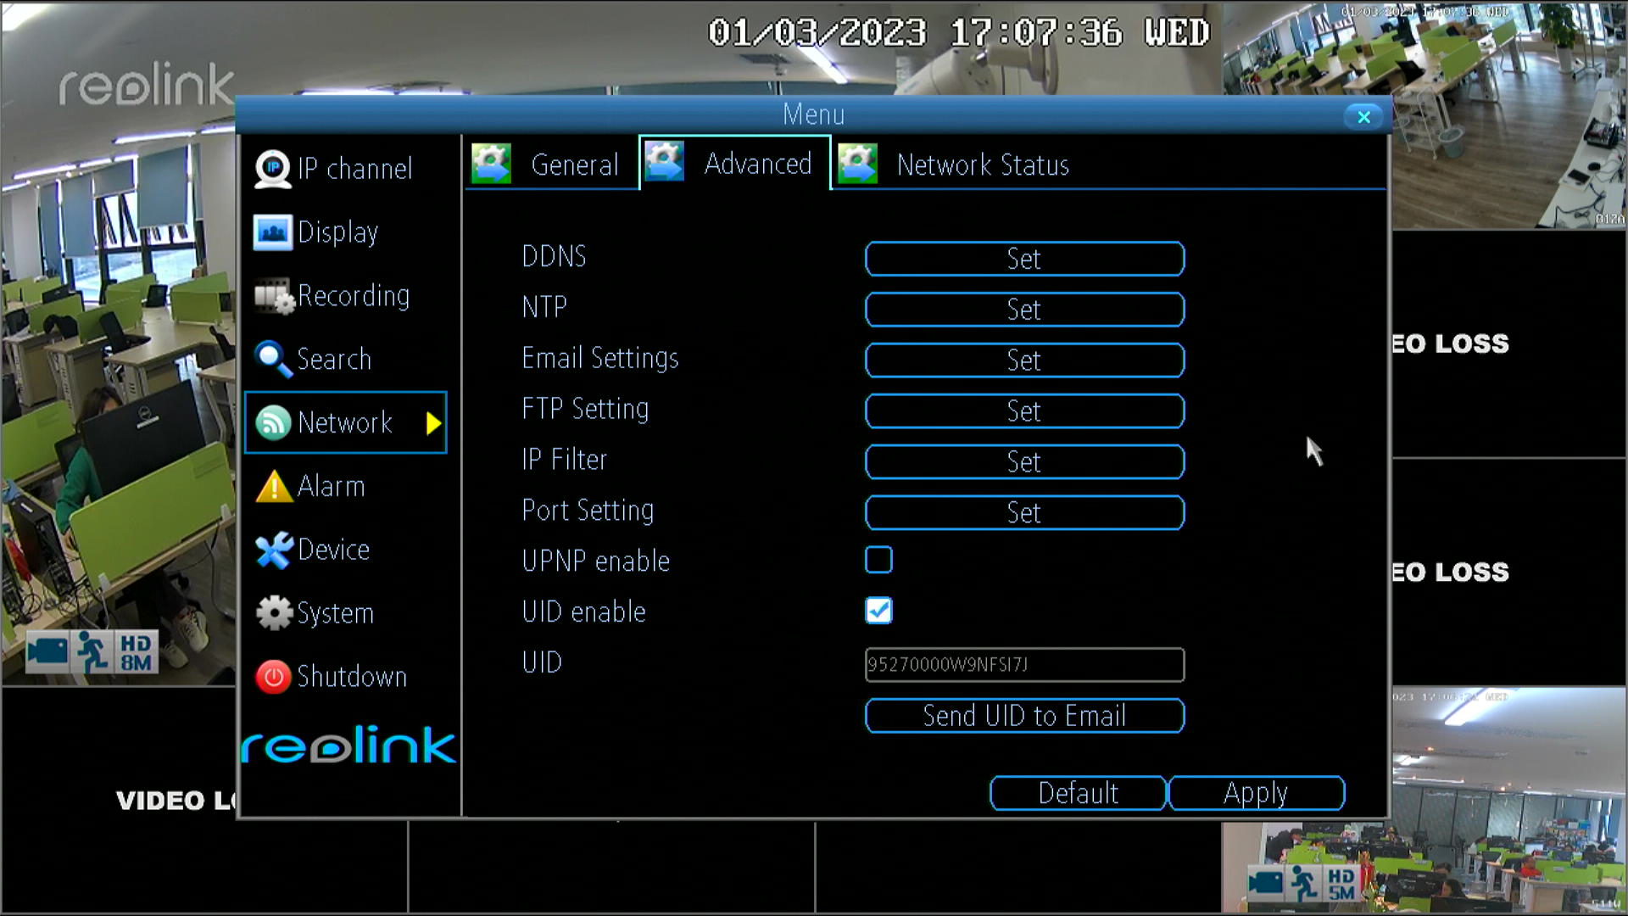Disable UID enable checkbox
1628x916 pixels.
click(x=878, y=611)
